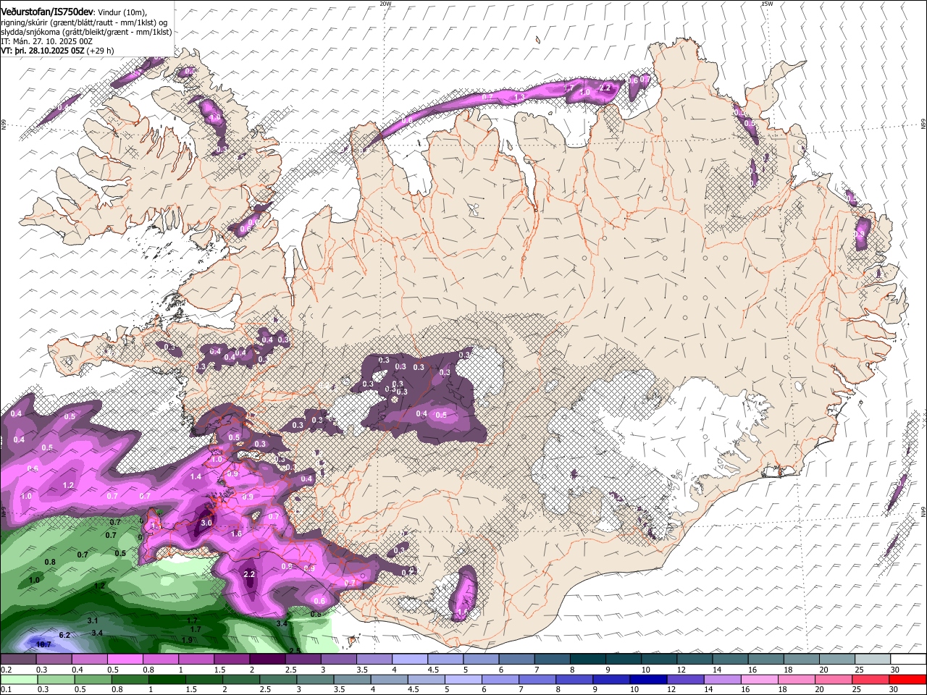The height and width of the screenshot is (695, 927).
Task: Click the bright pink 0.5 swatch in upper legend
Action: coord(125,660)
